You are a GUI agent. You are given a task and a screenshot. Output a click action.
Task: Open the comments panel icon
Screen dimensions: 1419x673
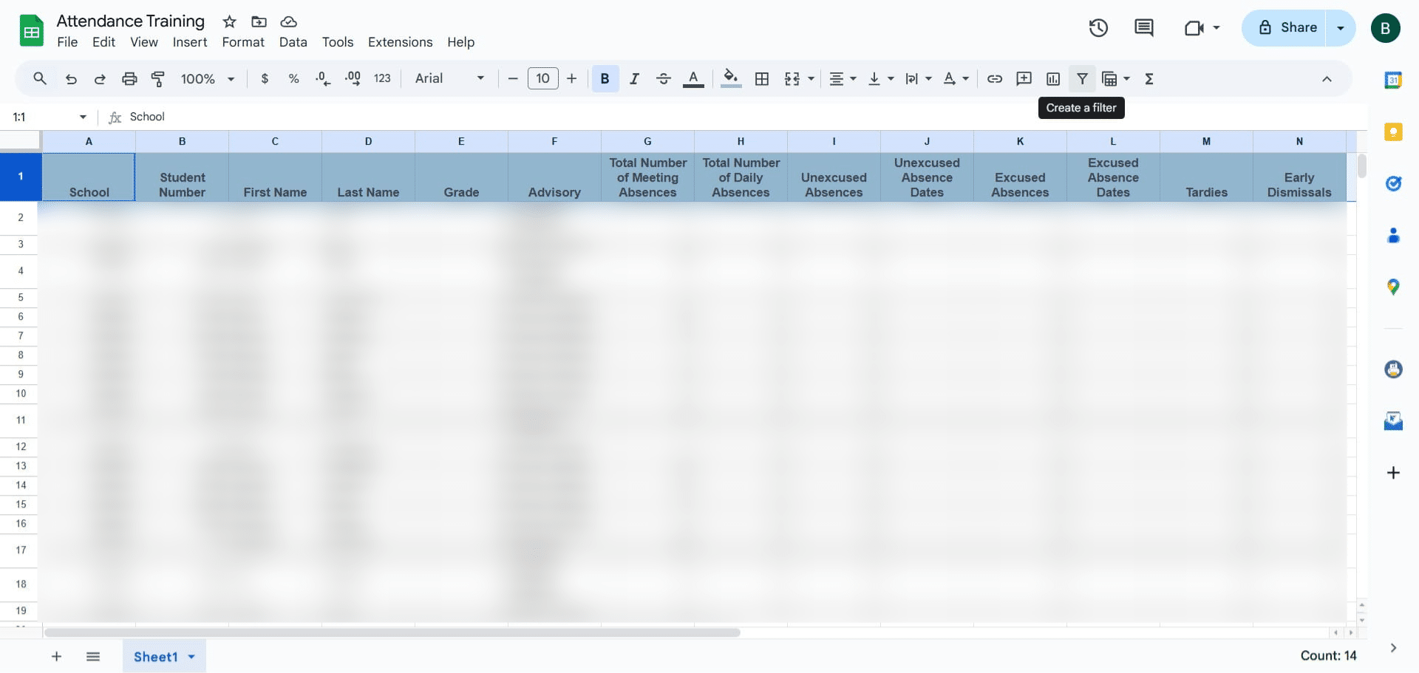[x=1143, y=28]
